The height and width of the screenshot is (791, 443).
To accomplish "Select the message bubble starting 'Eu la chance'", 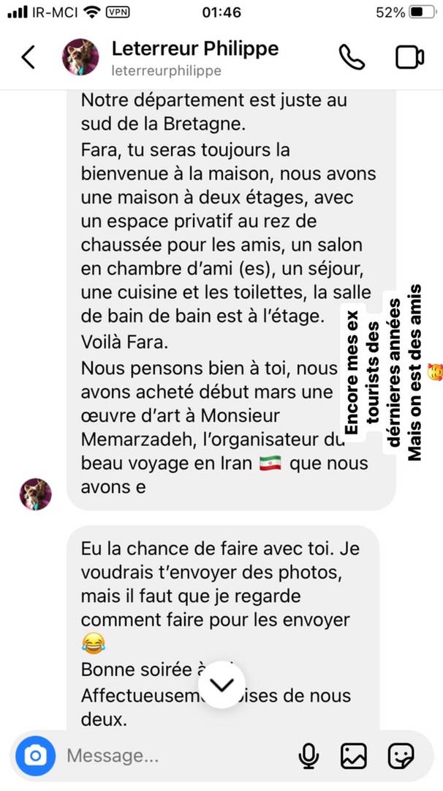I will [223, 628].
